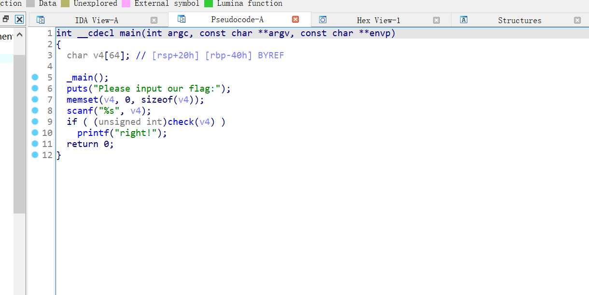Image resolution: width=589 pixels, height=295 pixels.
Task: Click the IDA View-A tab icon
Action: [x=41, y=20]
